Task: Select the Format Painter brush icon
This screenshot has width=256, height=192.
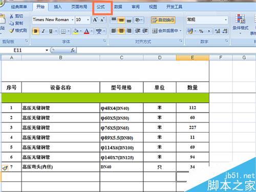Action: tap(12, 31)
